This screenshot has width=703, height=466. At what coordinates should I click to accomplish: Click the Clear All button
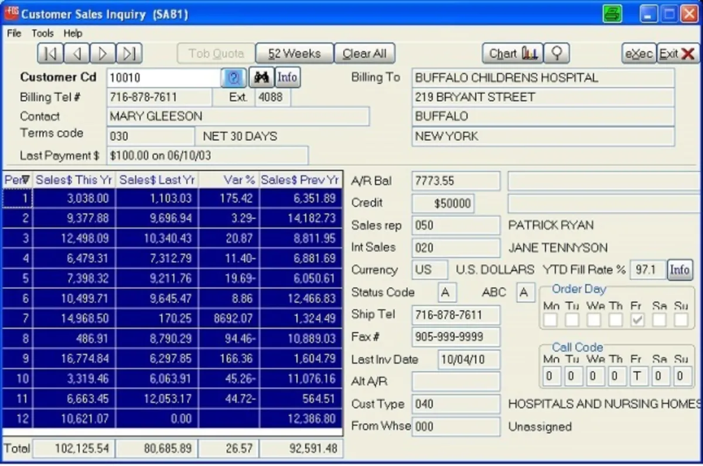(x=364, y=54)
